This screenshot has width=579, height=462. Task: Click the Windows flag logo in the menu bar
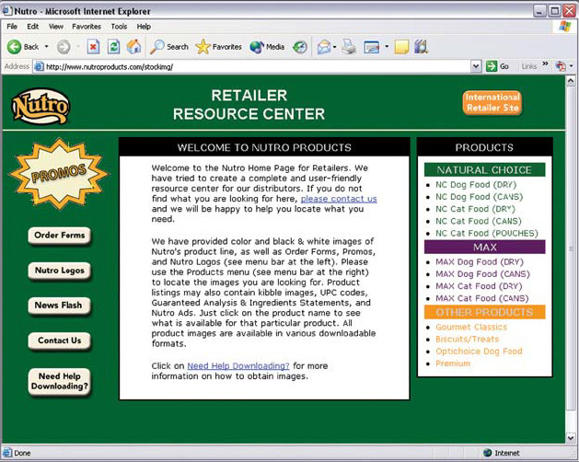[x=565, y=27]
